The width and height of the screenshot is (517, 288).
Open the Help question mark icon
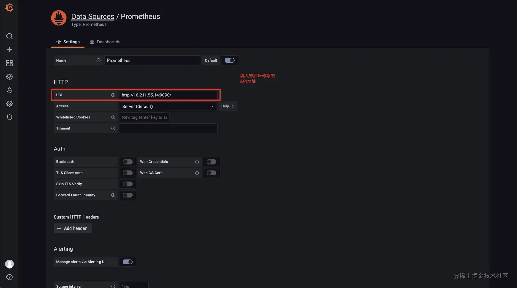tap(10, 277)
